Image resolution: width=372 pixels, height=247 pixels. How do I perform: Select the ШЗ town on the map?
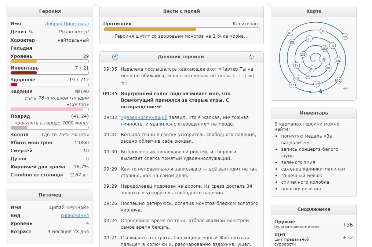pyautogui.click(x=324, y=49)
